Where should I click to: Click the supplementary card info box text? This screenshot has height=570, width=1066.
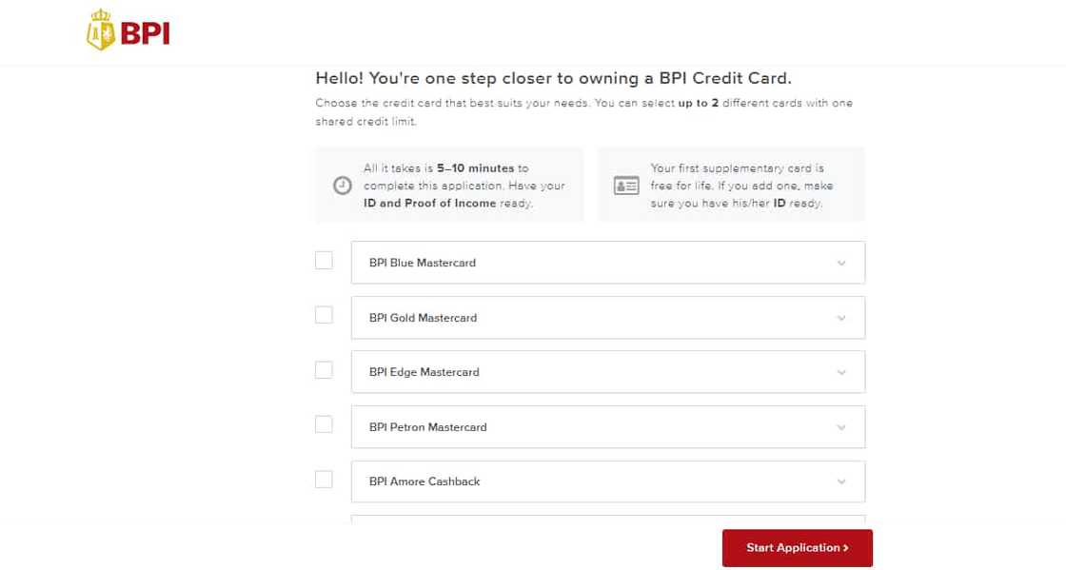742,186
